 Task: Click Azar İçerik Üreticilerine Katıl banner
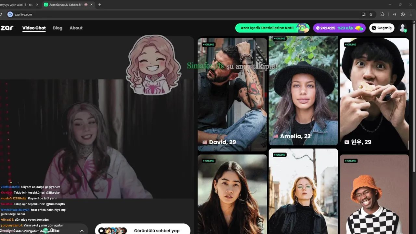[x=272, y=28]
